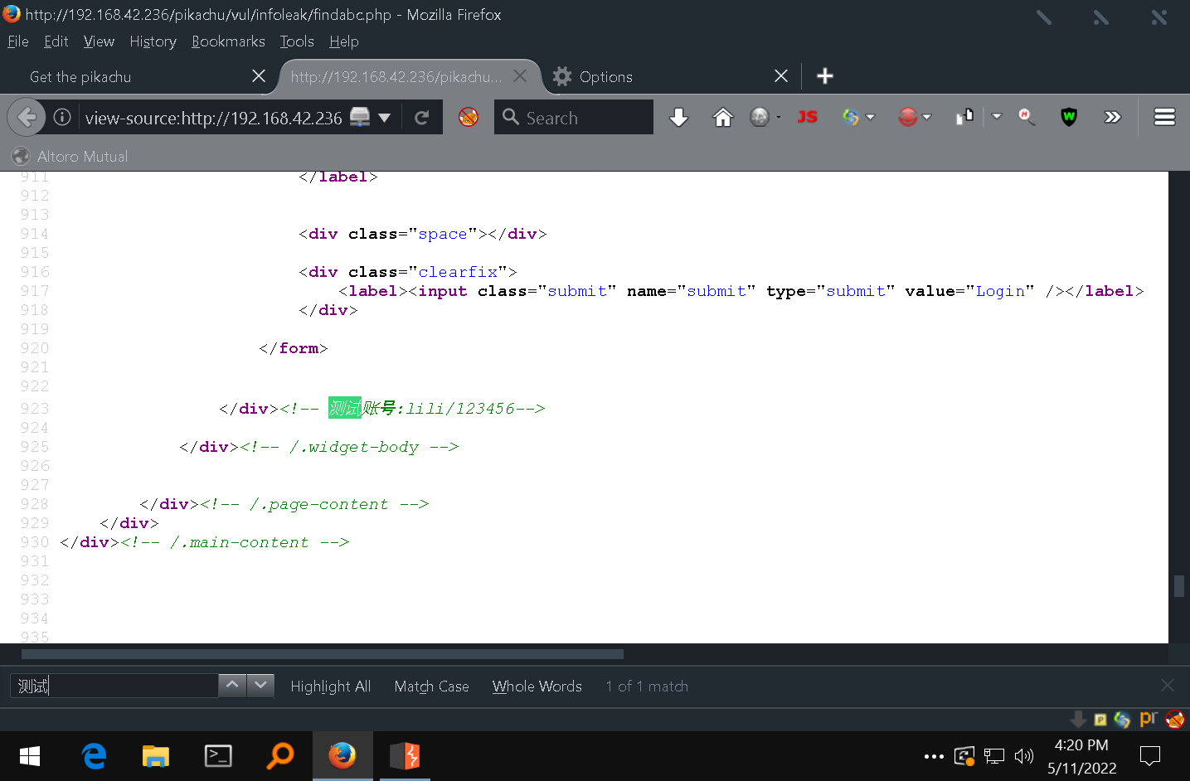Viewport: 1190px width, 781px height.
Task: Go to the Home page
Action: (723, 118)
